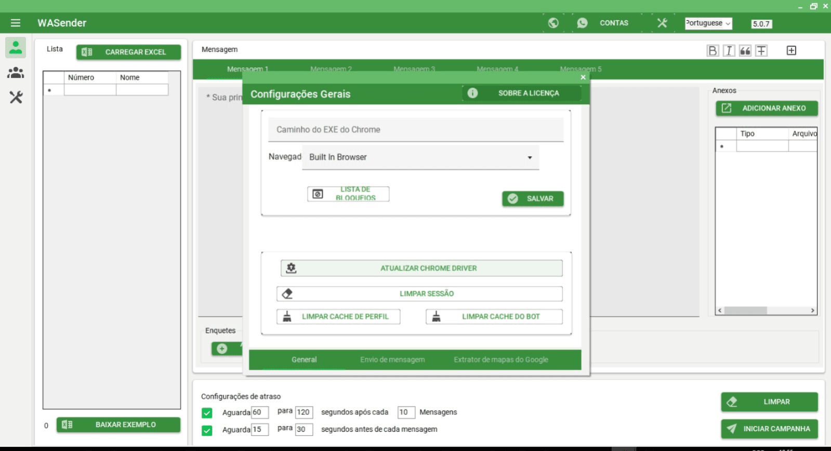This screenshot has height=451, width=831.
Task: Open the tools wrench icon in header
Action: [662, 23]
